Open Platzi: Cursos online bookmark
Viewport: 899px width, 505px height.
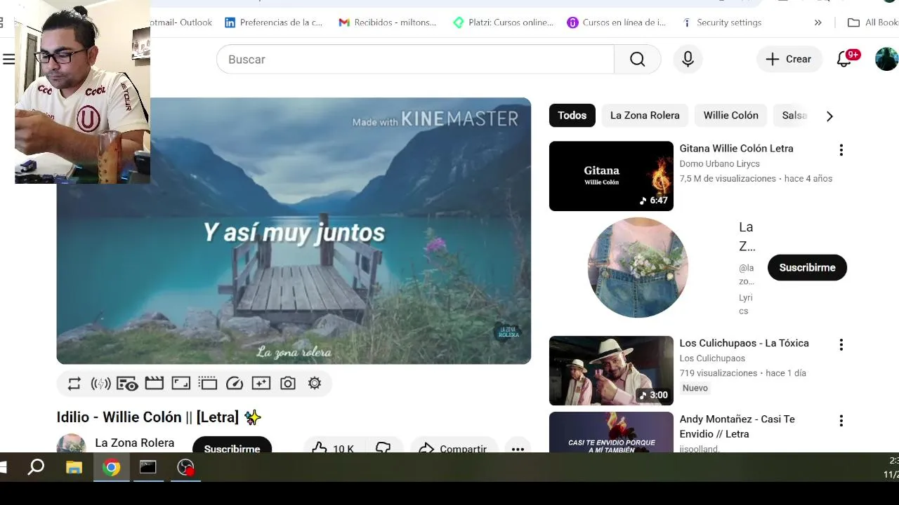[504, 22]
